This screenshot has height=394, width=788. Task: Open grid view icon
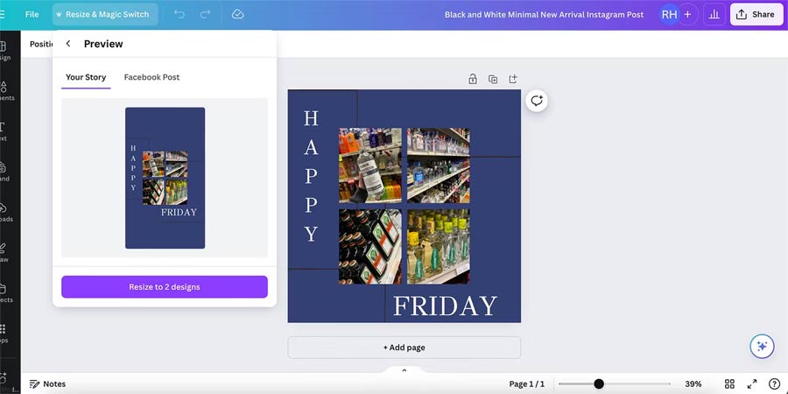[729, 384]
